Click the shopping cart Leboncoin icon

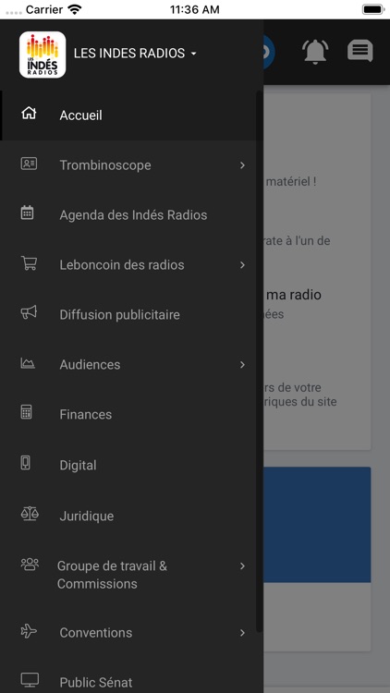(29, 263)
